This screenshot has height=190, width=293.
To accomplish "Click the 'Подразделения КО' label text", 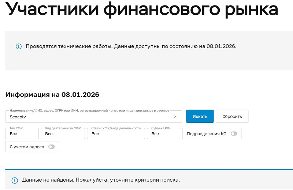I will pos(207,134).
